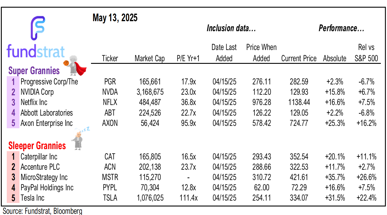Click the Netflix Inc row name
This screenshot has height=215, width=387.
click(x=34, y=102)
